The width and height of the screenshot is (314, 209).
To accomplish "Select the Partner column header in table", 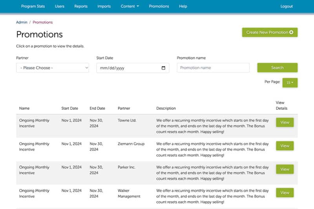I will [124, 108].
